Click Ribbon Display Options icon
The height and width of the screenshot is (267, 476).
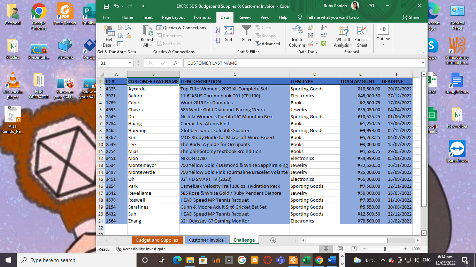pos(371,6)
